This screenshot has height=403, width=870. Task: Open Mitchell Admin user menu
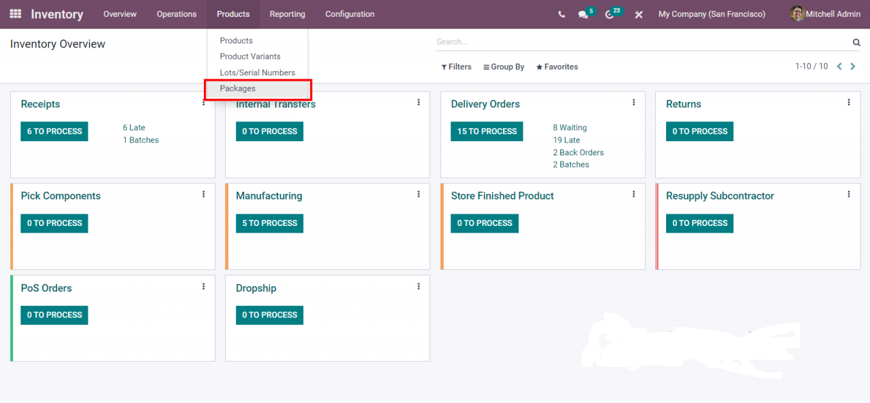click(825, 14)
